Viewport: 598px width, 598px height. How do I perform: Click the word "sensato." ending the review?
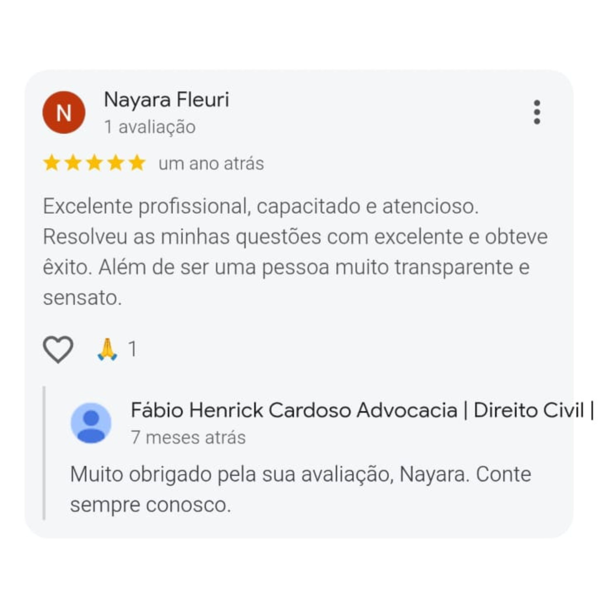click(x=82, y=298)
